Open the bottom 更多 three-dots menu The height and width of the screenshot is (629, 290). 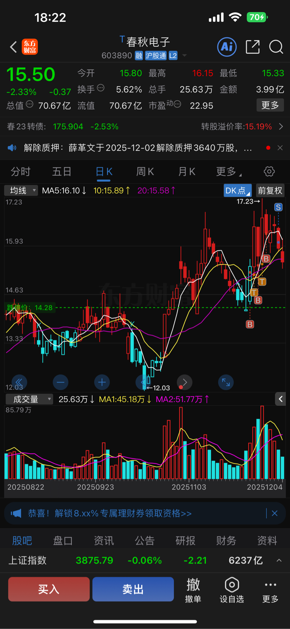tap(270, 590)
